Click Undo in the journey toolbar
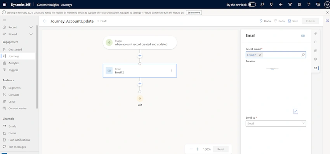Image resolution: width=330 pixels, height=154 pixels. coord(265,21)
